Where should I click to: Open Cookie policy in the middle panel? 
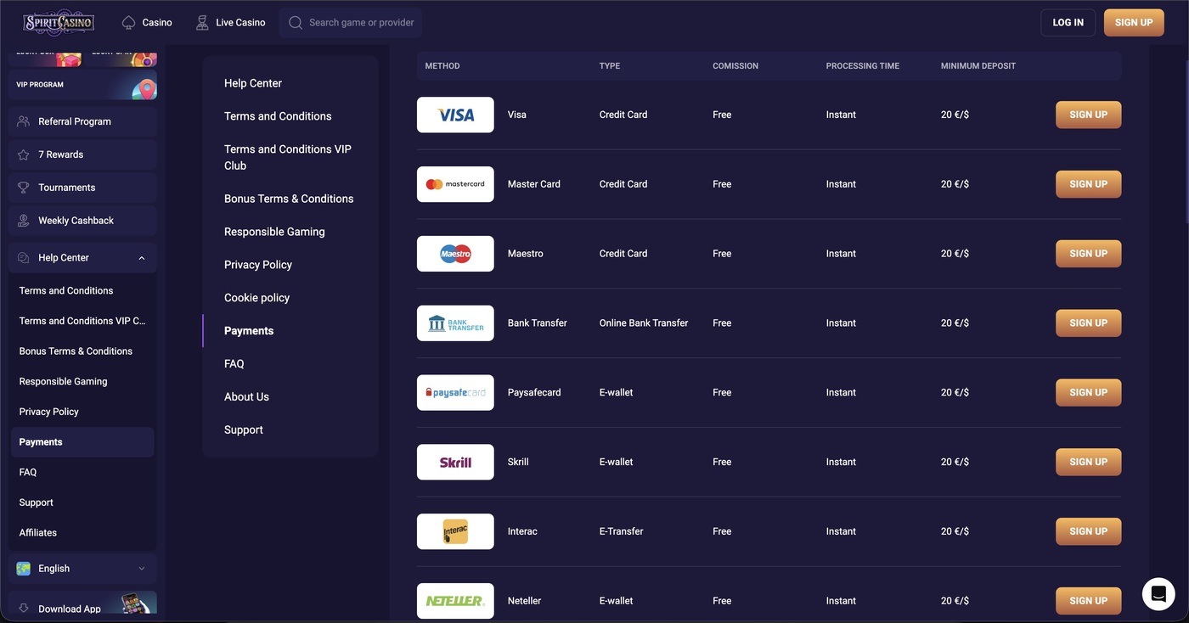[257, 298]
